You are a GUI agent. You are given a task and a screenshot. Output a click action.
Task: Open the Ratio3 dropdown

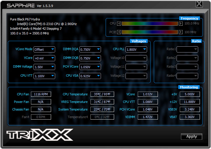[x=187, y=67]
